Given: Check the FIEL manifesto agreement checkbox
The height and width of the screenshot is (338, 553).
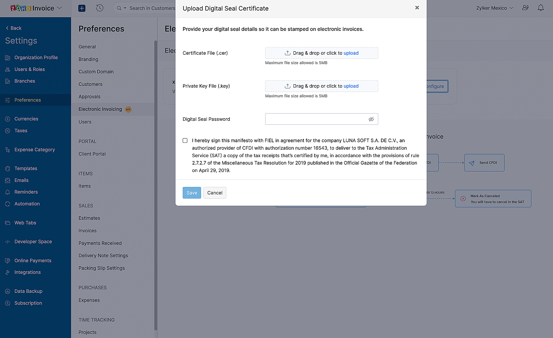Looking at the screenshot, I should coord(185,140).
